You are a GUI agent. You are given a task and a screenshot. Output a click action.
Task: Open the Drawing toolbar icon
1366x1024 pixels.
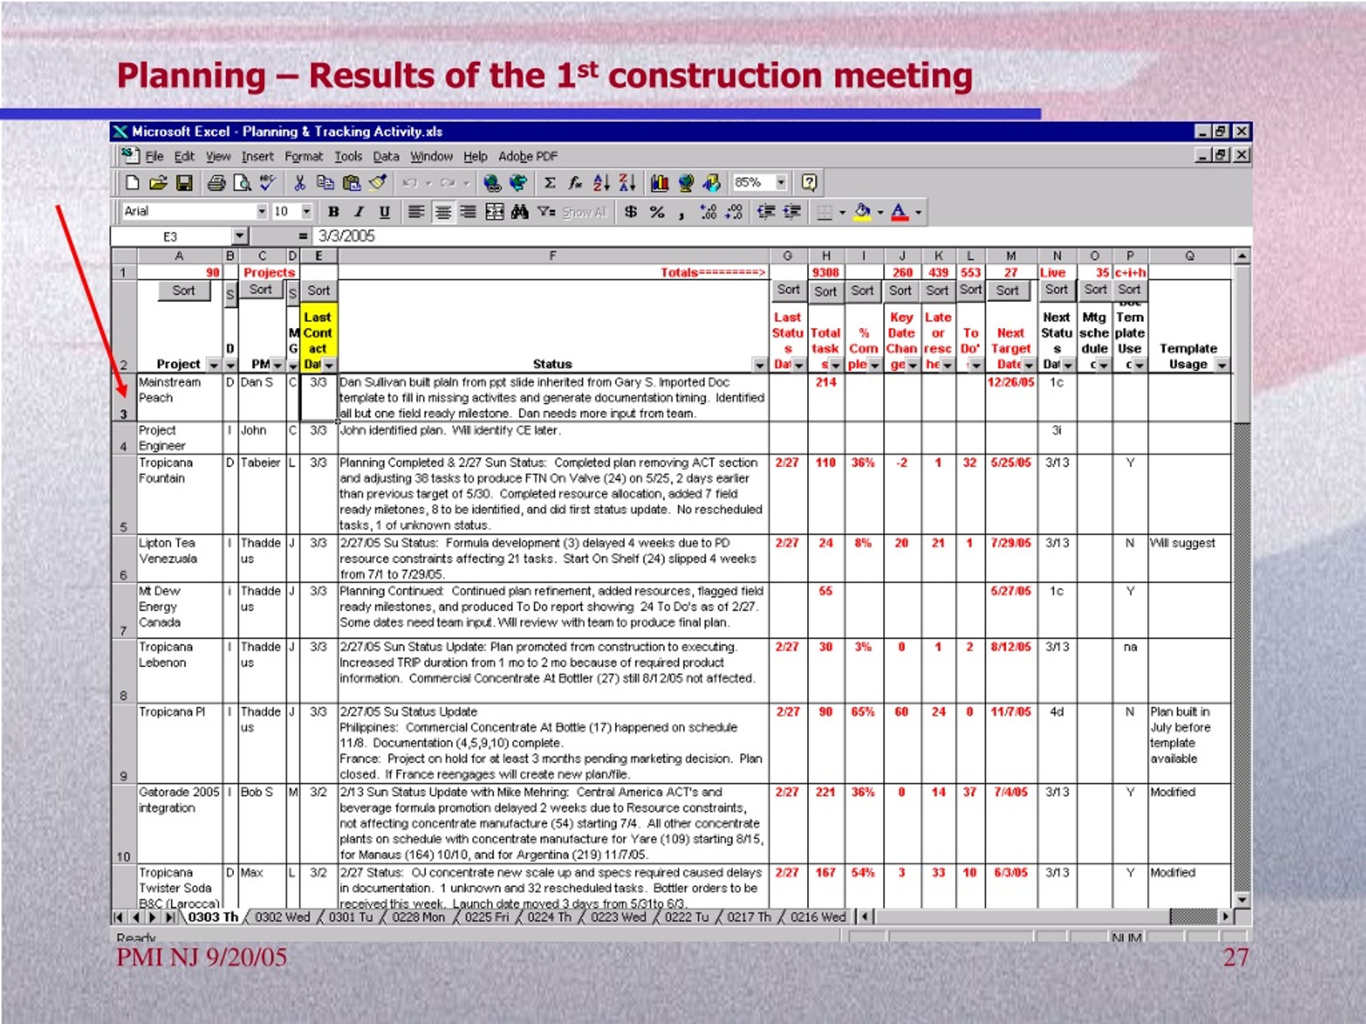[x=711, y=183]
